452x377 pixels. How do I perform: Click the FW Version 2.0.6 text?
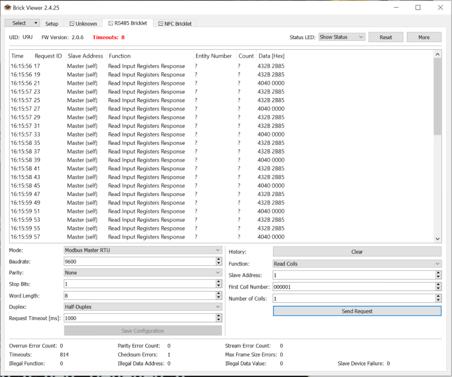click(x=63, y=37)
